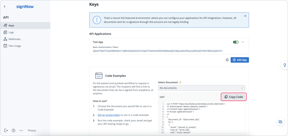Expand the Select Document dropdown
The image size is (288, 136).
(202, 88)
